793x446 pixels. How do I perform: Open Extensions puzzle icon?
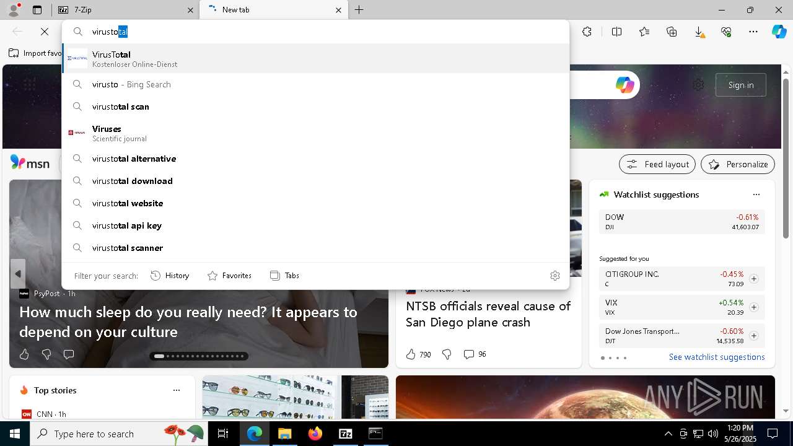(x=587, y=32)
